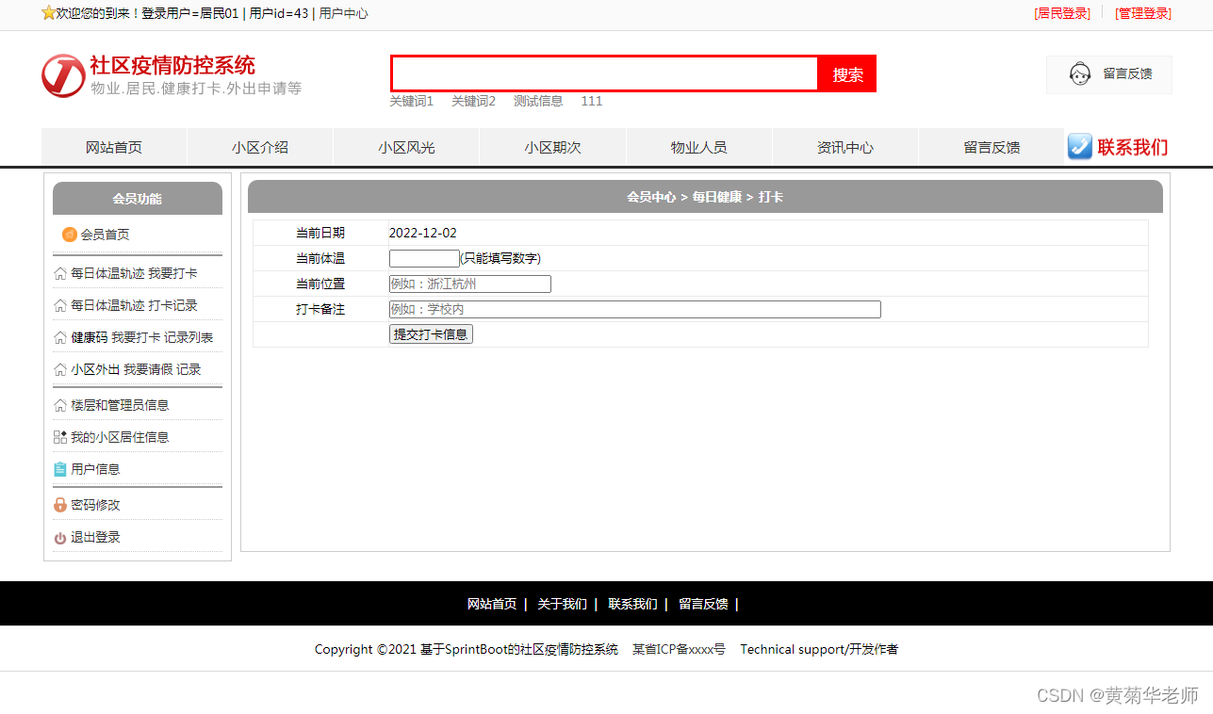This screenshot has width=1213, height=714.
Task: Click footer 网站首页 link
Action: pos(492,604)
